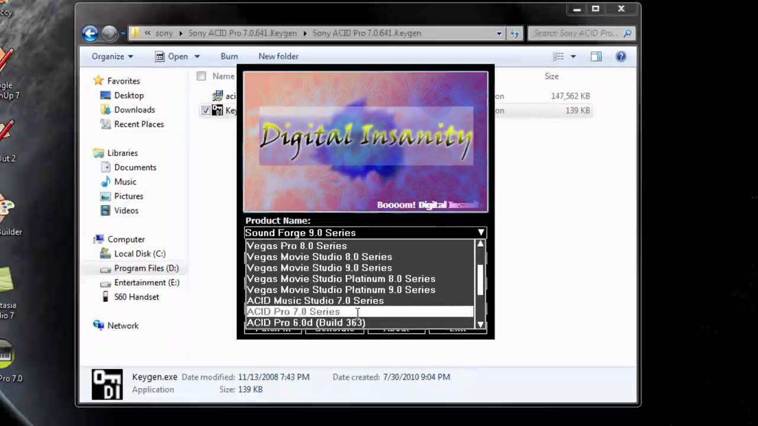Image resolution: width=758 pixels, height=426 pixels.
Task: Click the Open toolbar button
Action: coord(172,56)
